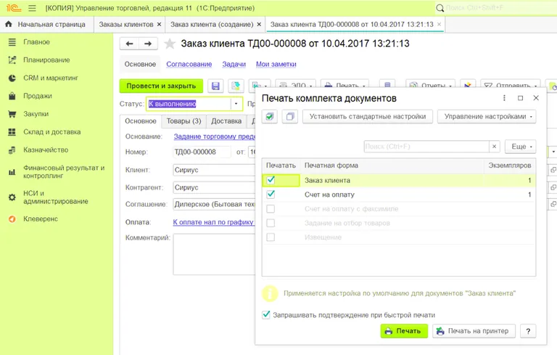Uncheck all print forms icon
Image resolution: width=557 pixels, height=355 pixels.
290,117
